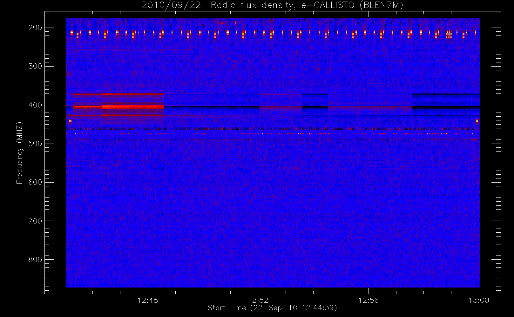The height and width of the screenshot is (317, 514).
Task: Click the 700 frequency tick label
Action: [35, 221]
